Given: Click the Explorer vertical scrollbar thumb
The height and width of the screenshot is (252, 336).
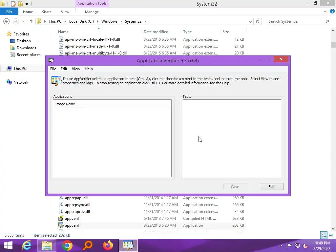Looking at the screenshot, I should tap(333, 45).
